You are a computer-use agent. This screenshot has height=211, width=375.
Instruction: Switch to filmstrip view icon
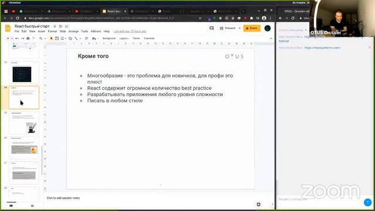pyautogui.click(x=11, y=206)
